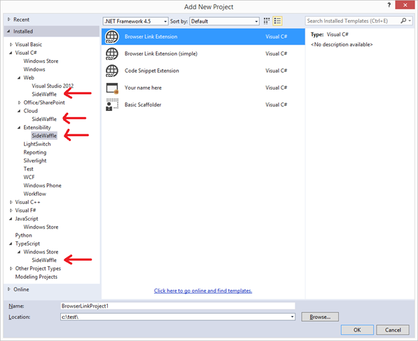Select the Modeling Projects category
Screen dimensions: 418x341
[x=36, y=277]
